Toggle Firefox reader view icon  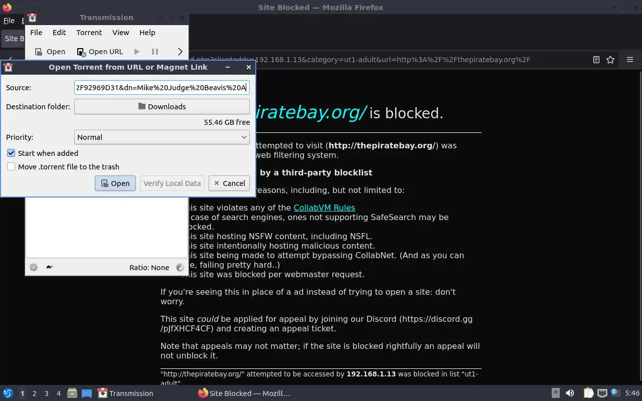pyautogui.click(x=596, y=60)
